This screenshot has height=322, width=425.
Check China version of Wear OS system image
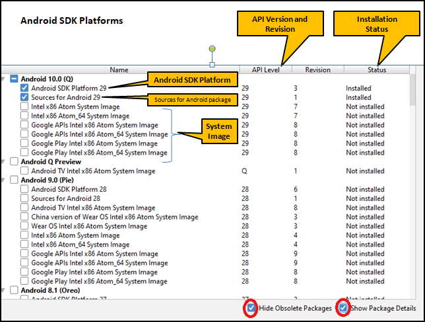(x=24, y=217)
